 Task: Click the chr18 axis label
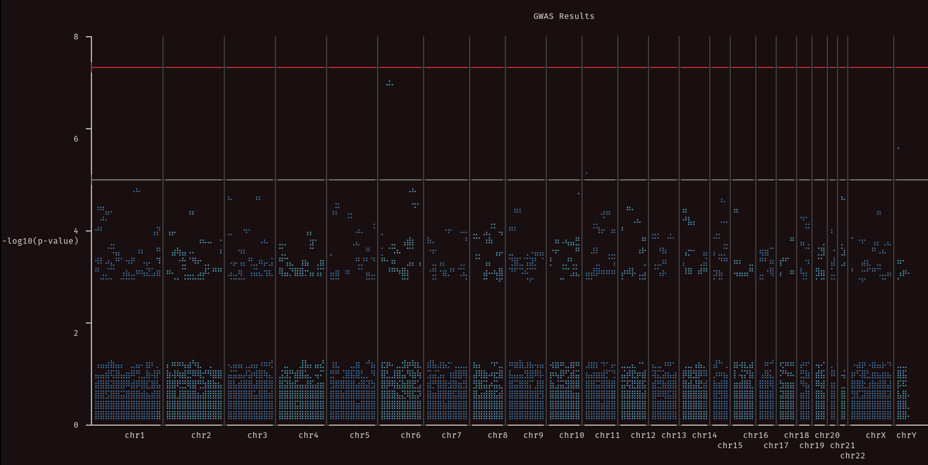click(796, 436)
